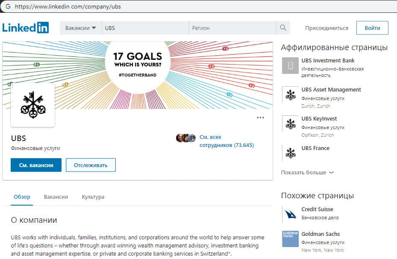The width and height of the screenshot is (397, 259).
Task: Open the UBS KeyInvest page link
Action: [319, 119]
